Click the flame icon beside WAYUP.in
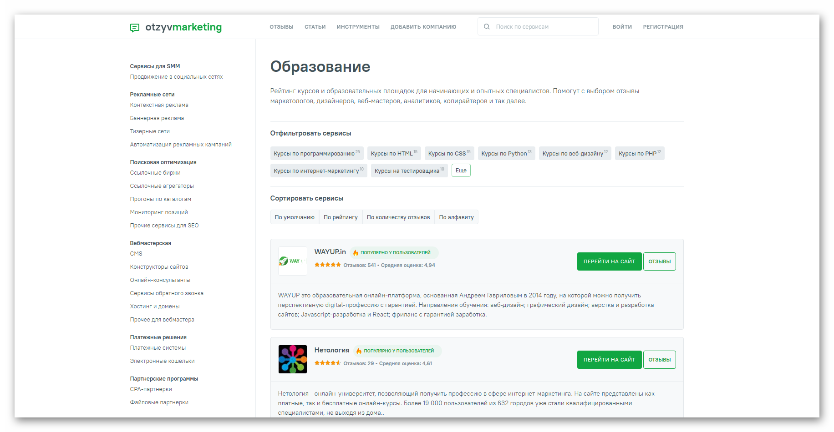834x432 pixels. tap(356, 253)
